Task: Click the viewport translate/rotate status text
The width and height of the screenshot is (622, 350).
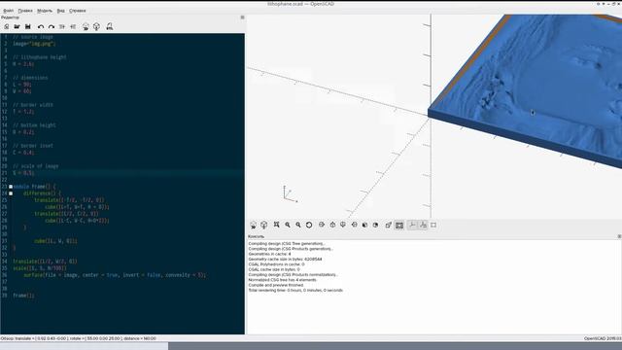Action: pos(78,338)
